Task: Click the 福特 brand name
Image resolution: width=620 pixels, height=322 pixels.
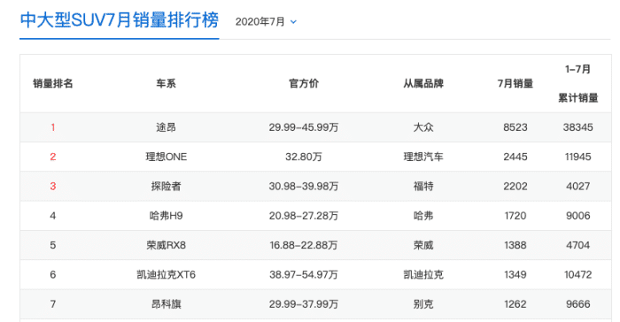Action: pos(423,186)
